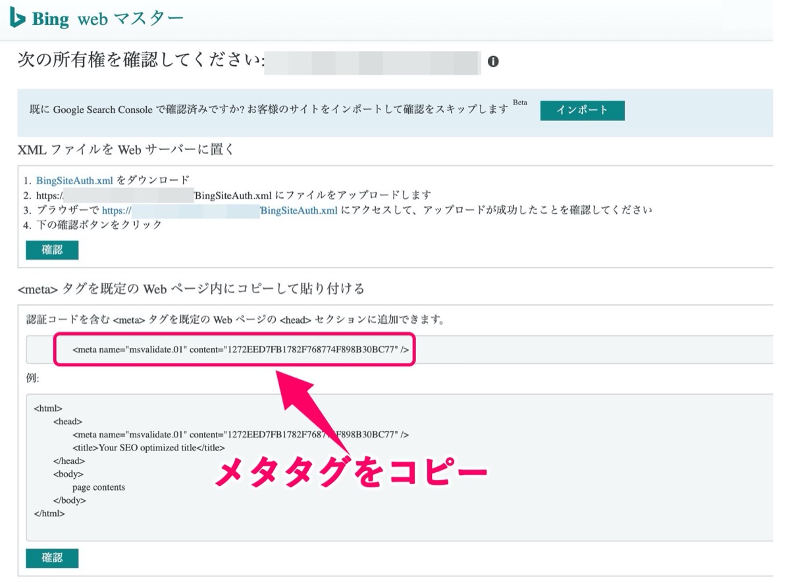Click the '<head>' opening line in the example
This screenshot has width=790, height=584.
coord(68,422)
